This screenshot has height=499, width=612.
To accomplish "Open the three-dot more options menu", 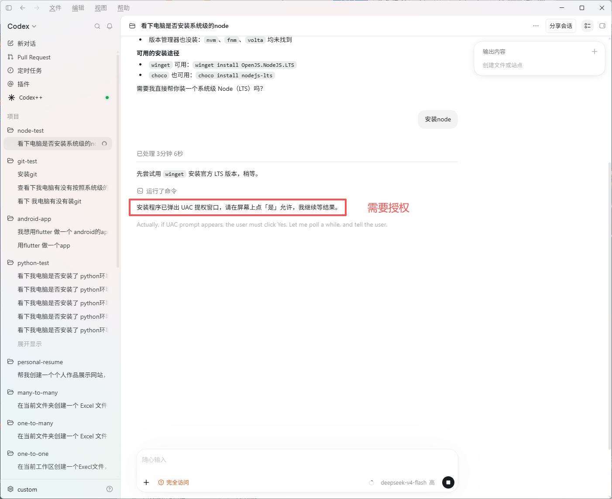I will [536, 26].
